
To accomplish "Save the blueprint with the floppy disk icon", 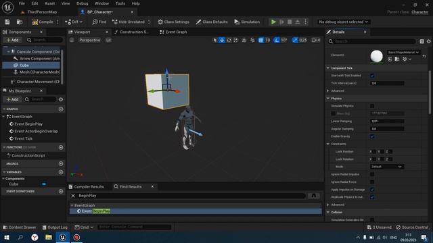I will [7, 22].
